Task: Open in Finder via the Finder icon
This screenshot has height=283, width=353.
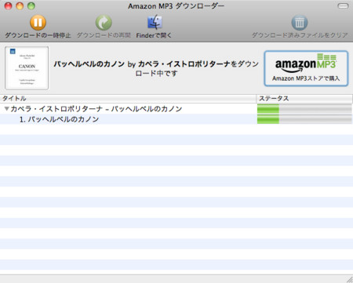Action: pos(155,22)
